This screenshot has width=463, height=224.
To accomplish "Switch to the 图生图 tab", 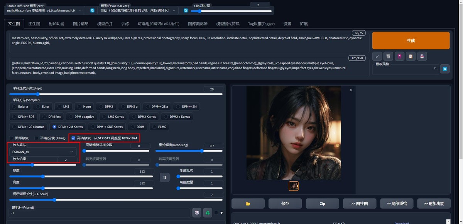I will click(32, 23).
